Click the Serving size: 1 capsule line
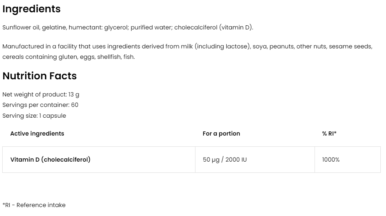The width and height of the screenshot is (386, 216). click(34, 116)
